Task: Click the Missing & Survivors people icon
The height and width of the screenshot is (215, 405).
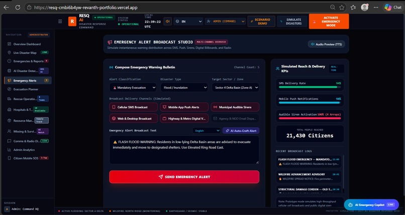Action: (10, 131)
